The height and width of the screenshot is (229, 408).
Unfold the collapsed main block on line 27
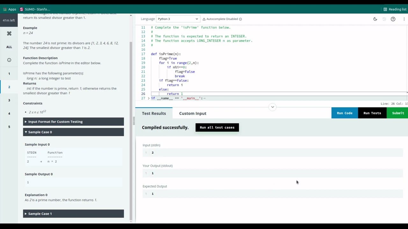(x=149, y=98)
